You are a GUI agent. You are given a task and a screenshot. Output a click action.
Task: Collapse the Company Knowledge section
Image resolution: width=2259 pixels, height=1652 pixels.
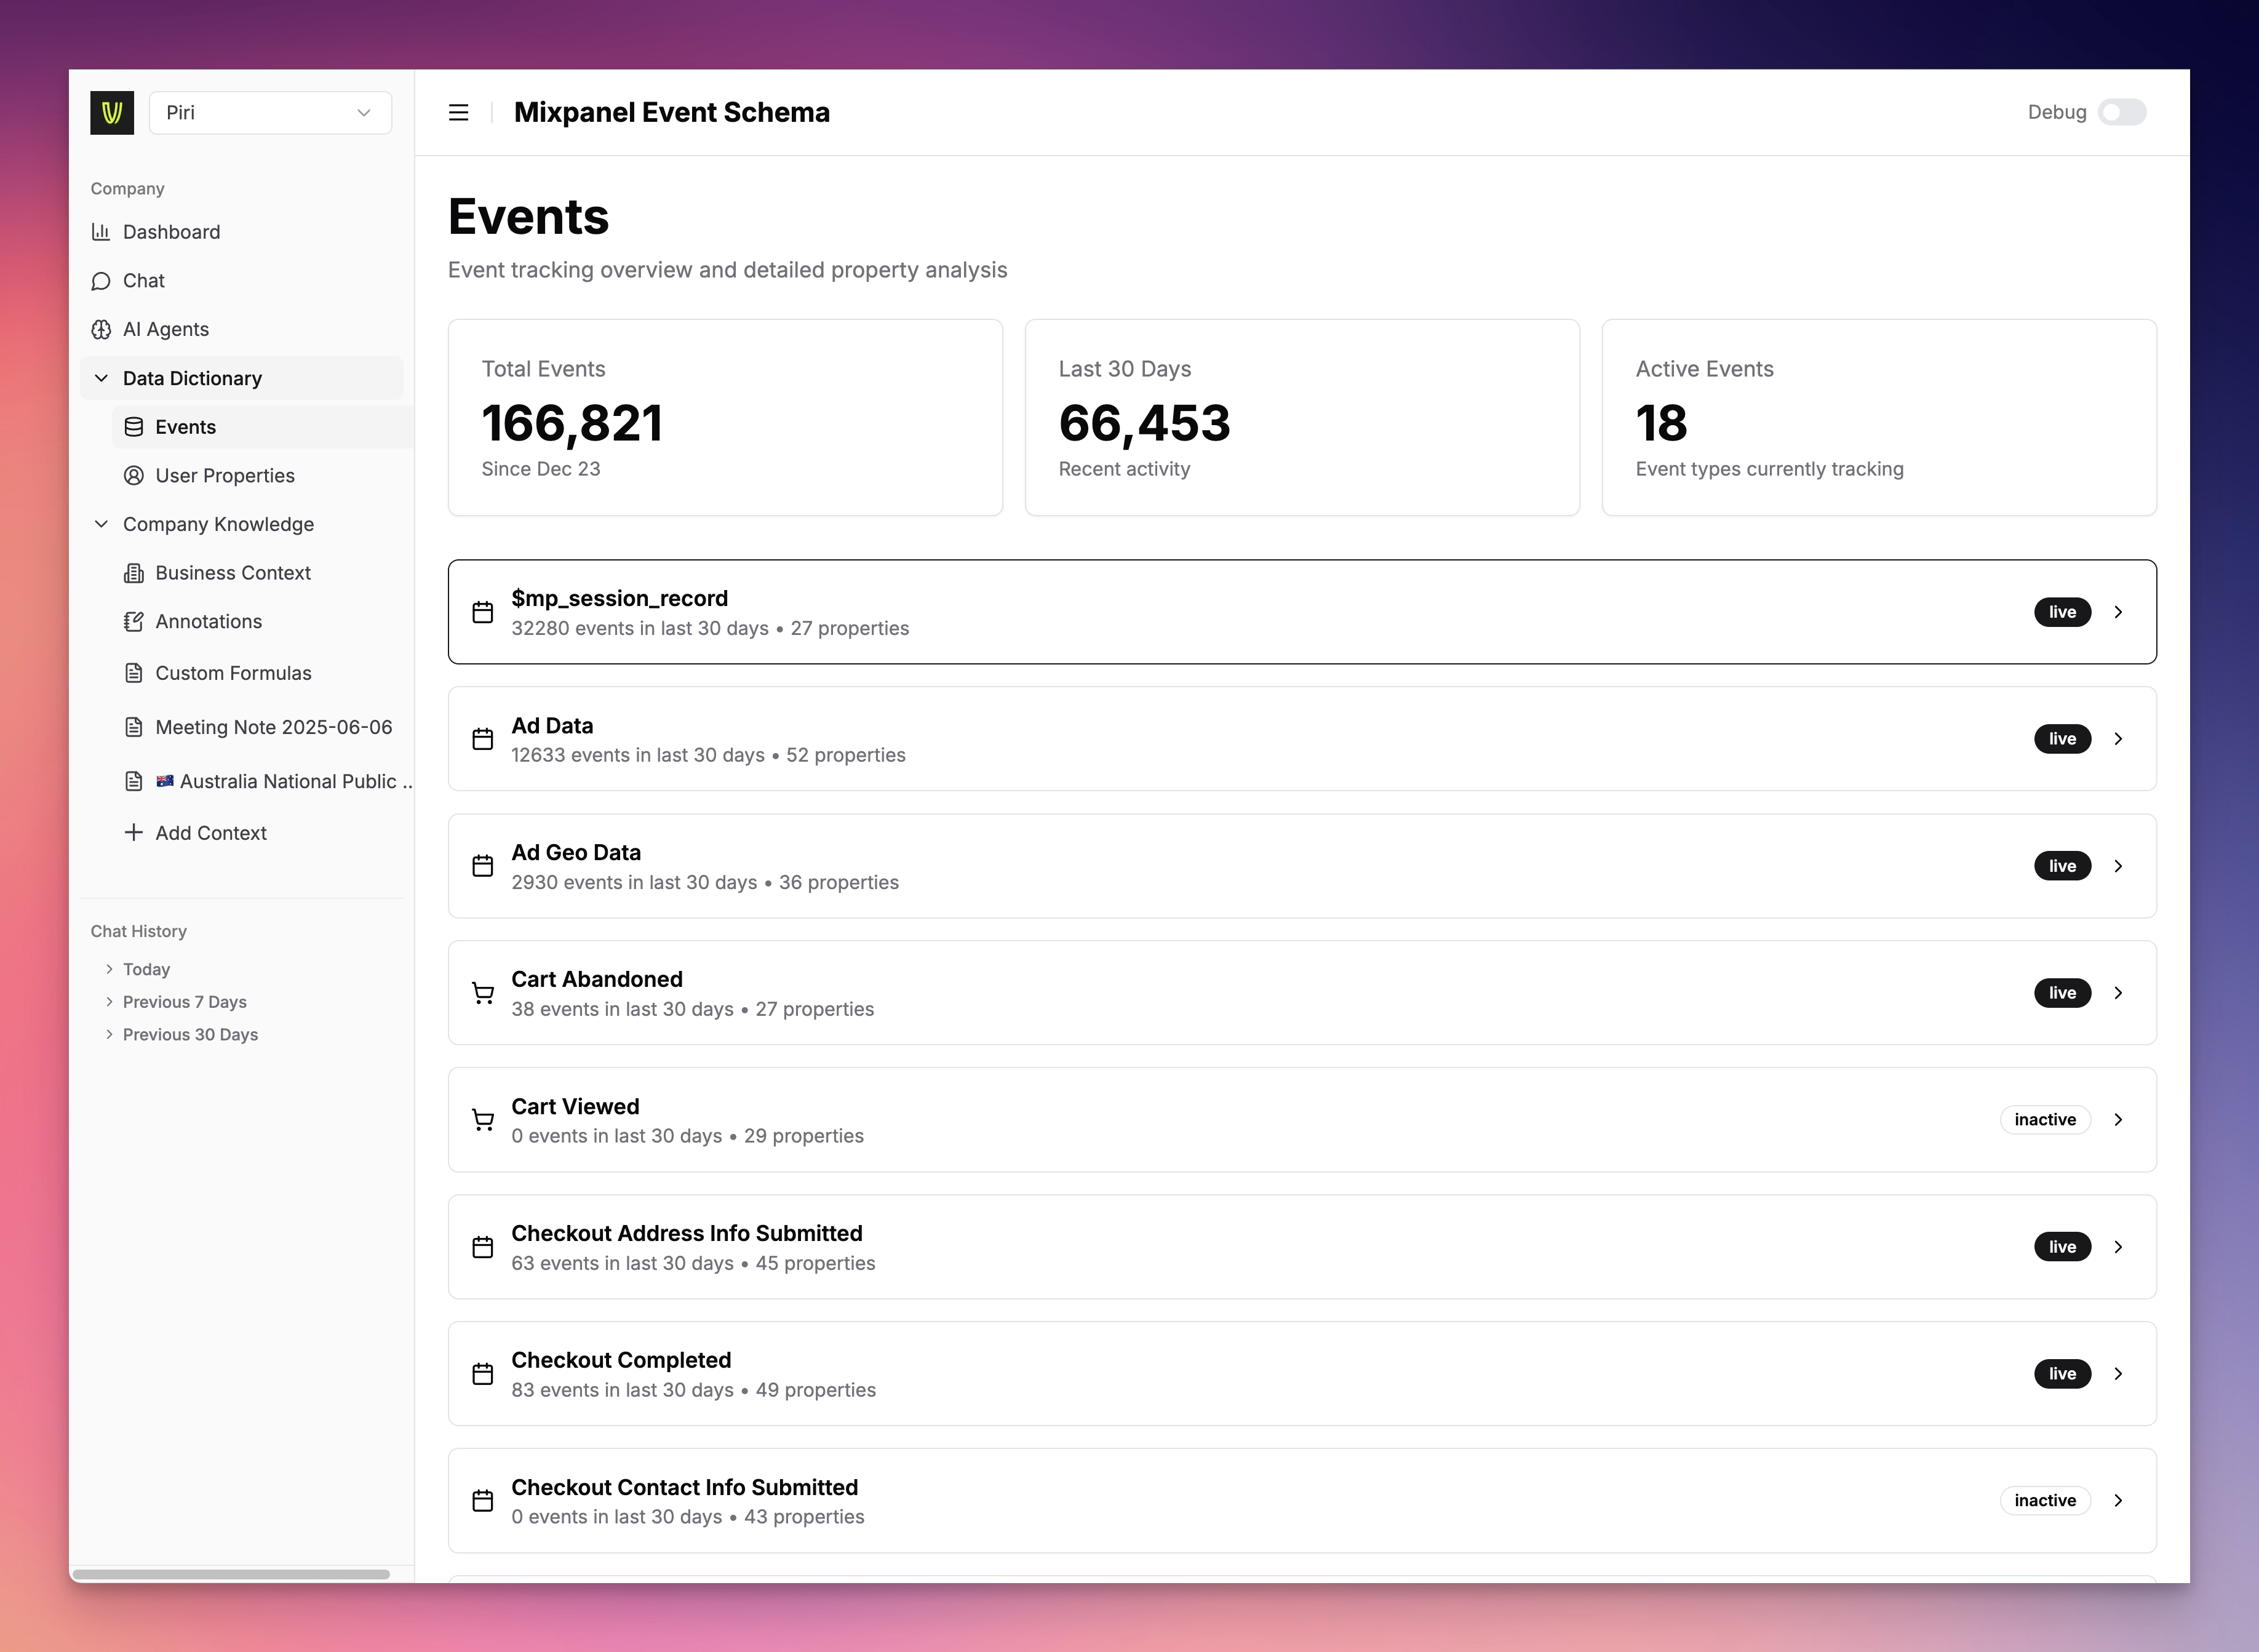tap(101, 524)
